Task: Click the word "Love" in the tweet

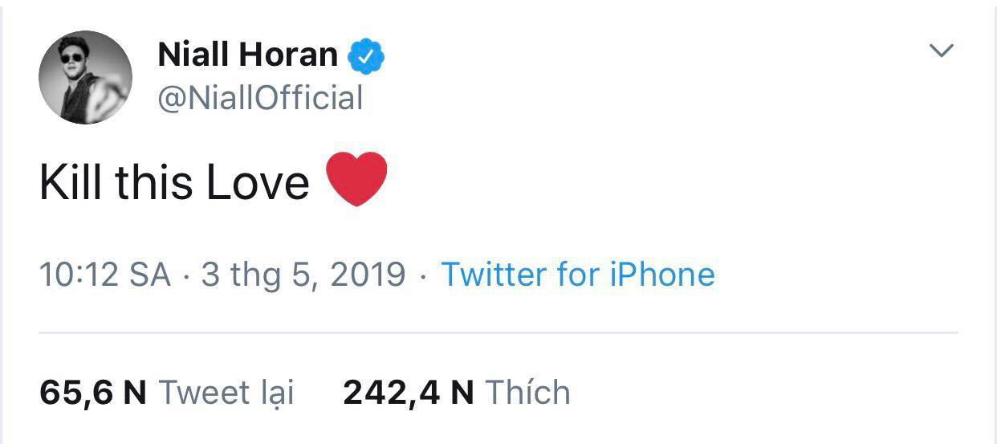Action: [258, 183]
